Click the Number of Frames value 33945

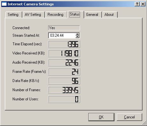pos(64,90)
